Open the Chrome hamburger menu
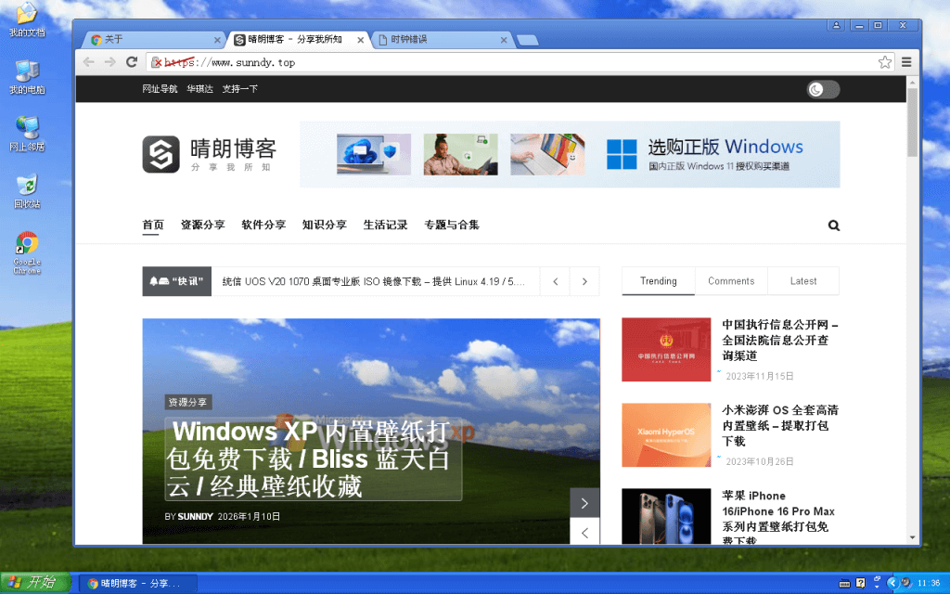This screenshot has width=950, height=594. point(906,62)
